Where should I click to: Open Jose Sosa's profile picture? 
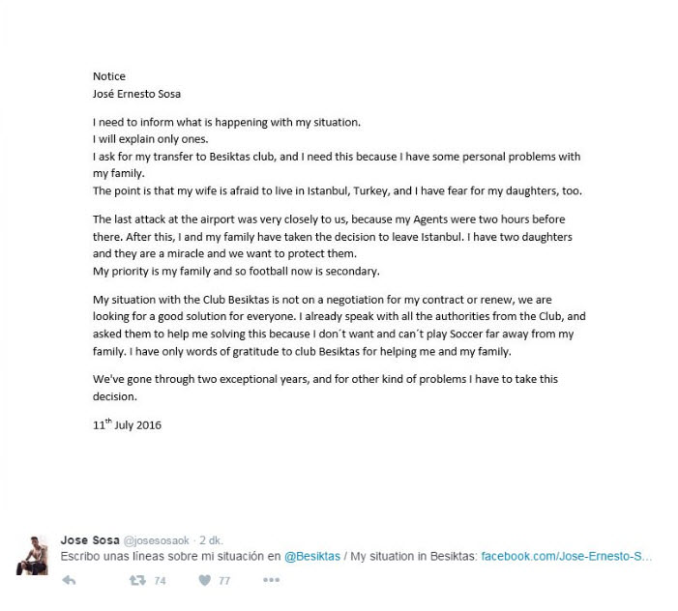click(x=33, y=555)
